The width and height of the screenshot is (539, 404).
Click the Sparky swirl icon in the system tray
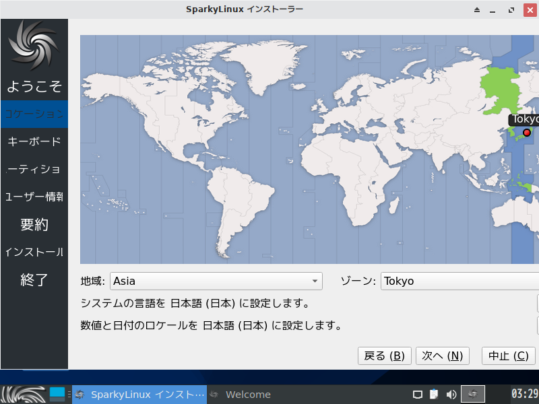(473, 394)
